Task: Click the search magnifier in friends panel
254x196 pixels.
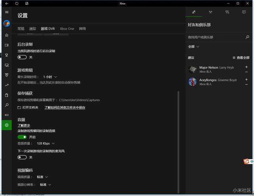Action: pyautogui.click(x=247, y=37)
